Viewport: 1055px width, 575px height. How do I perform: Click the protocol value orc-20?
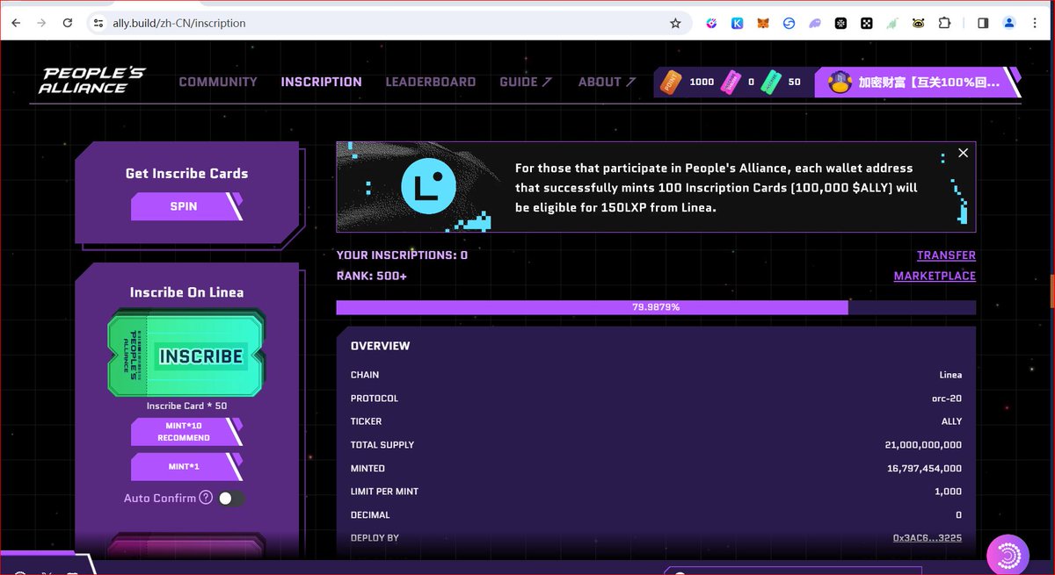pos(947,399)
